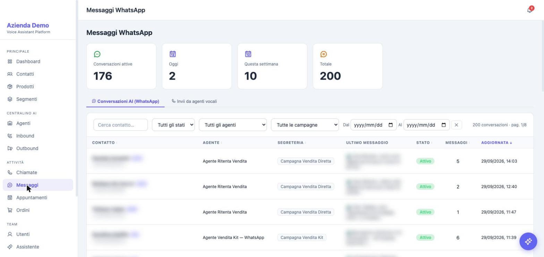Focus the 'Cerca contatto...' search field

pyautogui.click(x=120, y=125)
